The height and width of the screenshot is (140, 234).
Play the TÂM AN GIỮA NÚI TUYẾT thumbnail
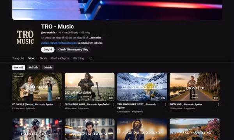point(142,87)
